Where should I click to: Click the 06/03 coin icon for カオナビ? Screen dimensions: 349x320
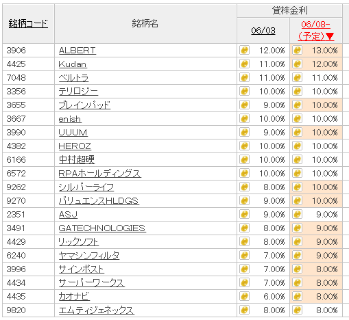(x=244, y=296)
